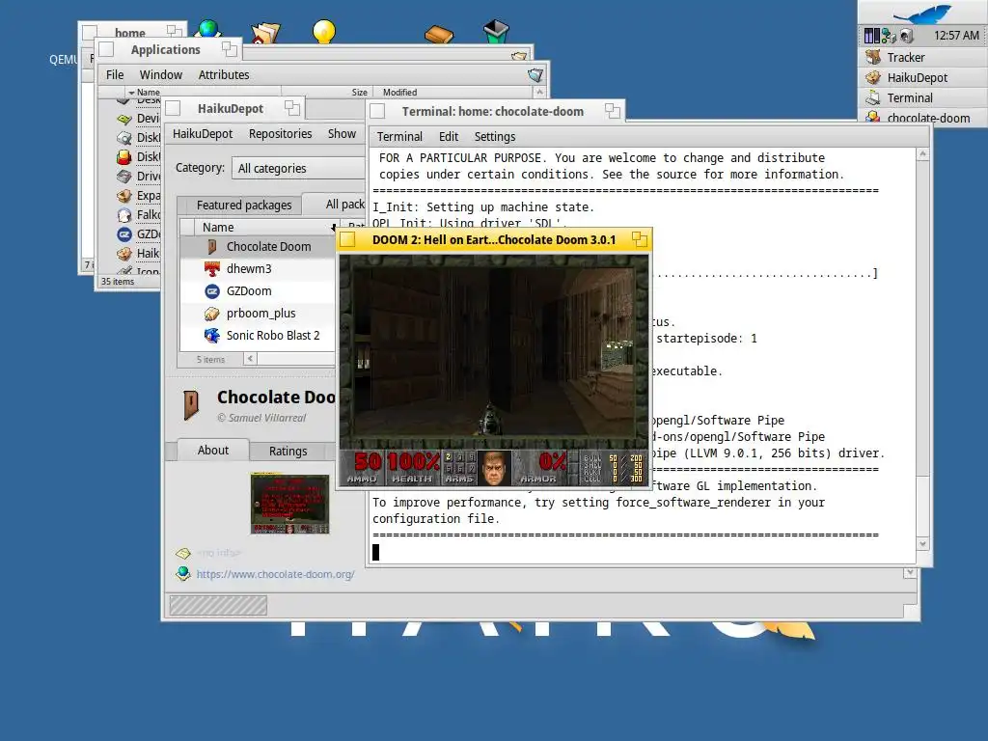Click the DriveSetup icon in Applications list
The height and width of the screenshot is (741, 988).
(x=124, y=177)
